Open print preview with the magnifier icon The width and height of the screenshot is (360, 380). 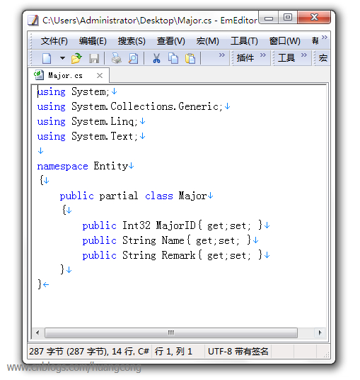[x=133, y=58]
